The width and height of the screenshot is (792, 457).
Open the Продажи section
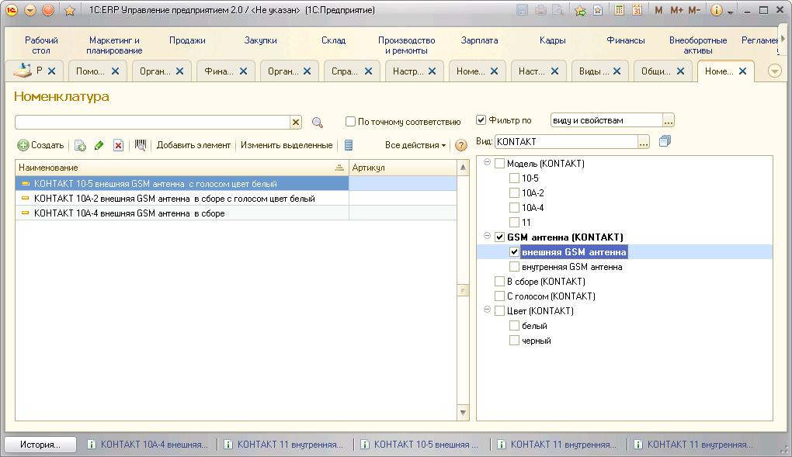[187, 40]
